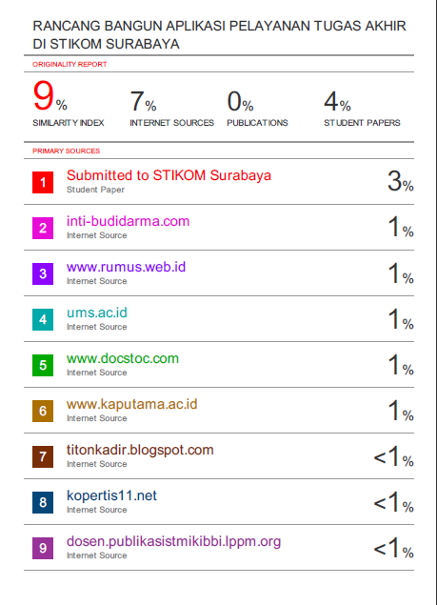This screenshot has width=437, height=605.
Task: Select the purple number 3 source badge
Action: 43,274
